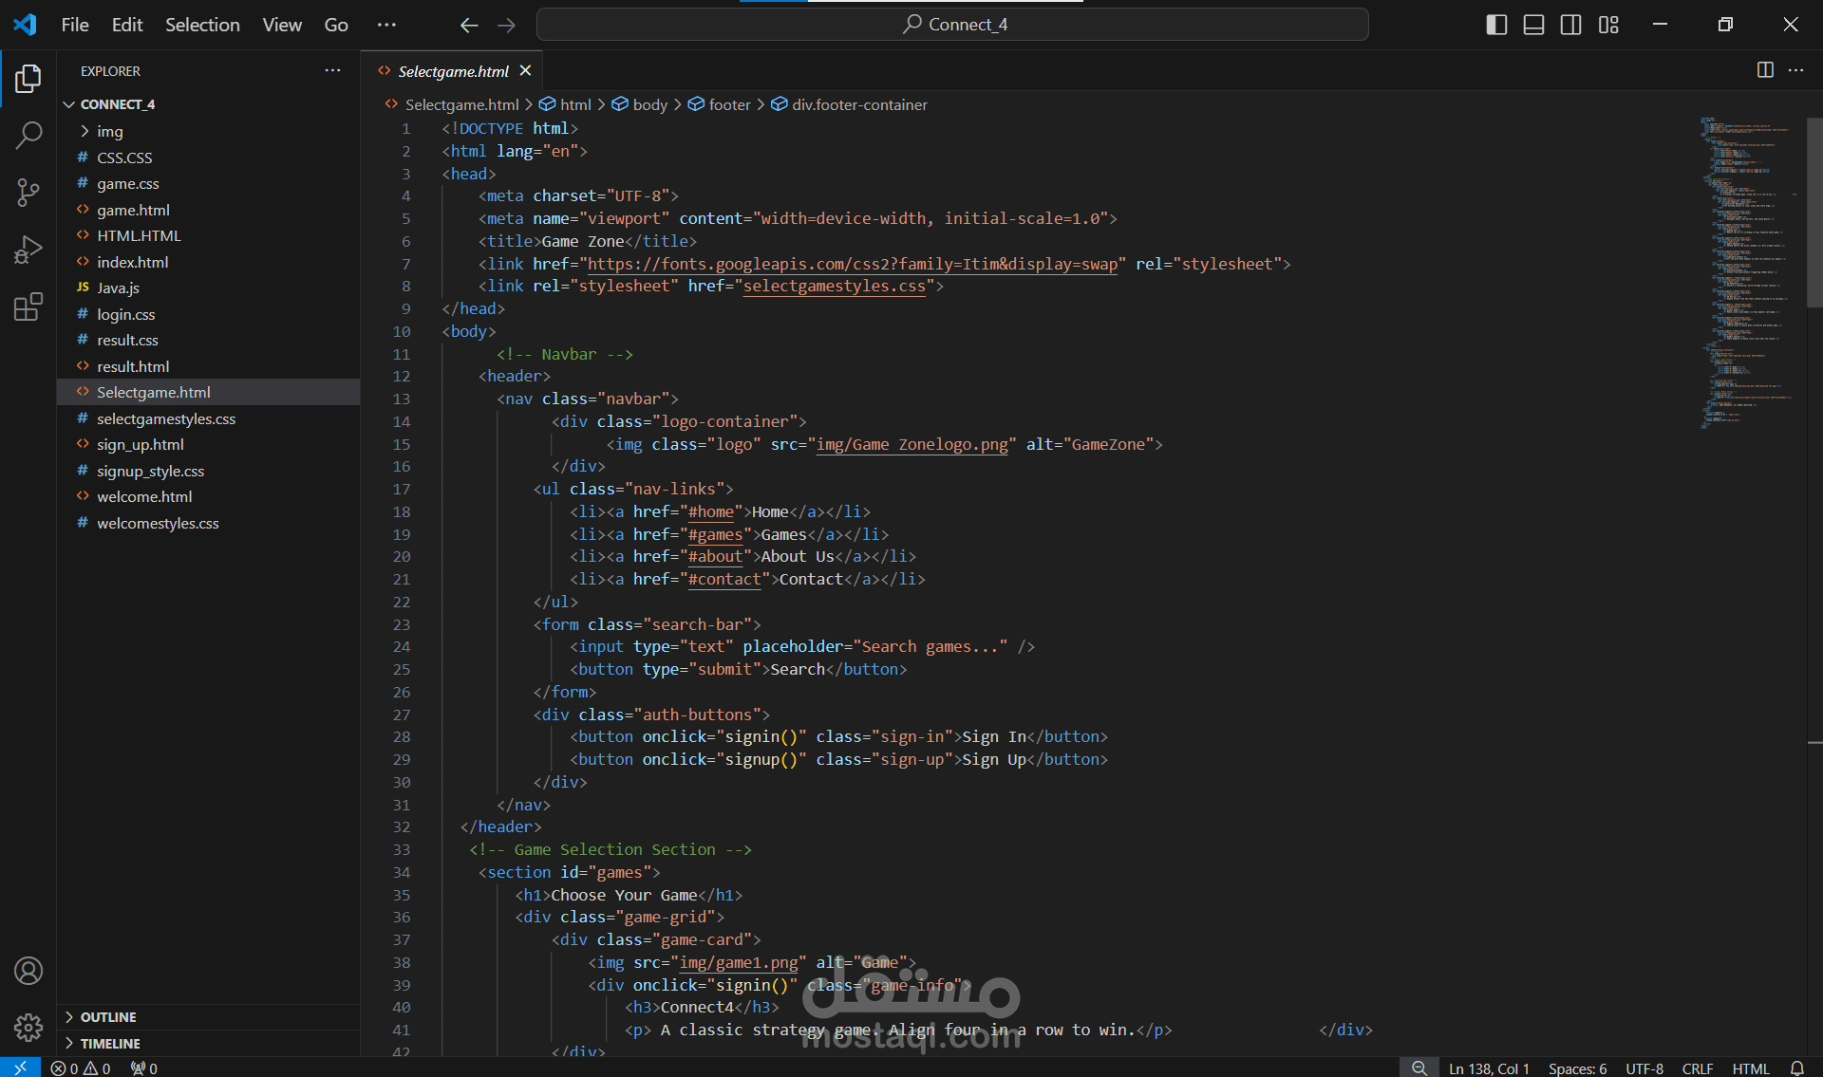1823x1077 pixels.
Task: Toggle primary side bar visibility
Action: click(x=1496, y=25)
